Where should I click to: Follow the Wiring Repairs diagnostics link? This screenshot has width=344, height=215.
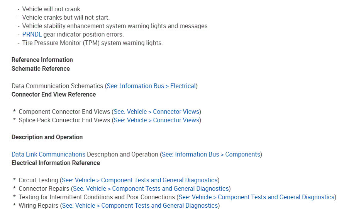140,205
